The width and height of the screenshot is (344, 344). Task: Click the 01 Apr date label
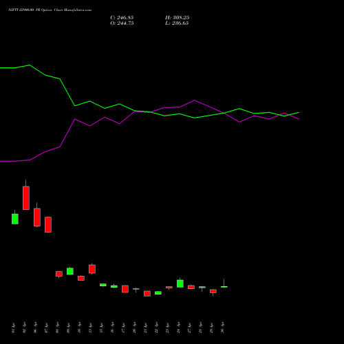(x=13, y=327)
